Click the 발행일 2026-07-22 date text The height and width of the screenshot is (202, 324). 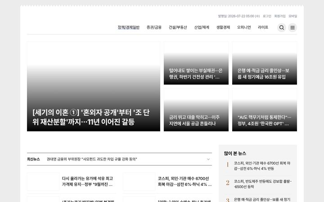pos(238,16)
